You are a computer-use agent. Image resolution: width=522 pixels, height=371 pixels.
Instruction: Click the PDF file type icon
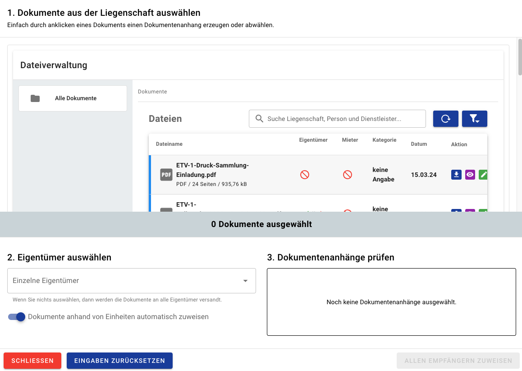pos(166,175)
